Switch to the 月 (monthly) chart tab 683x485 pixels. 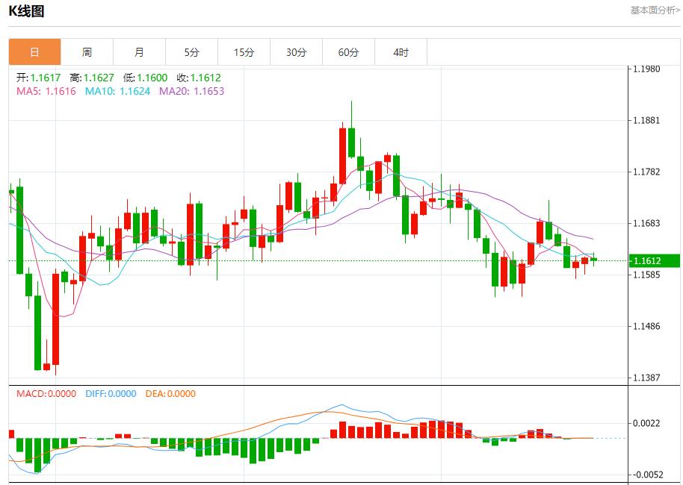point(140,52)
